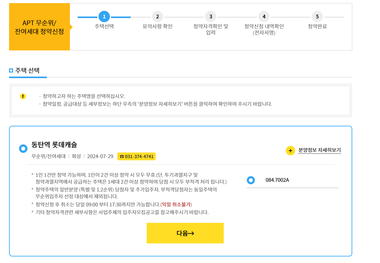Click the 화성 region text
Viewport: 380px width, 263px height.
coord(76,156)
